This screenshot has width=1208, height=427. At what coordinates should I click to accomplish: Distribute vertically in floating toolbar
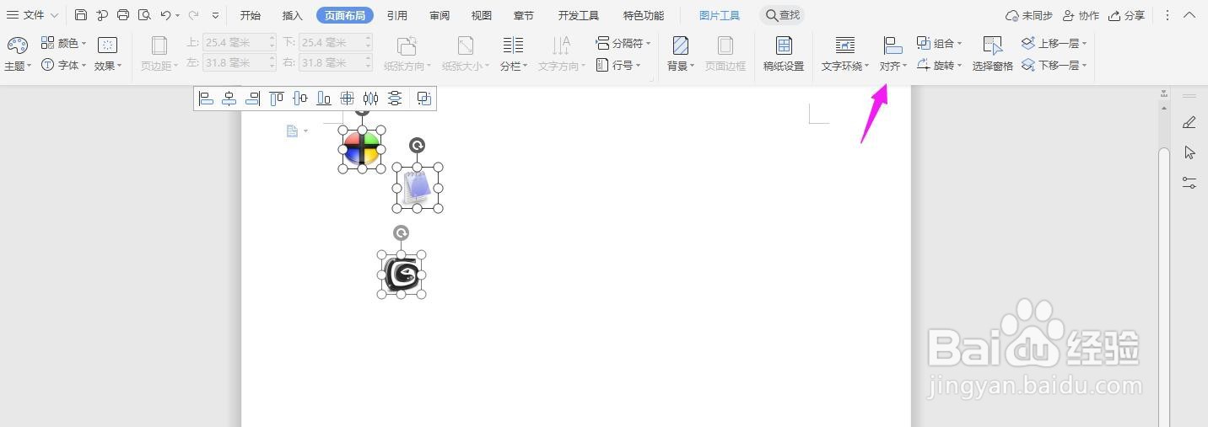coord(394,99)
